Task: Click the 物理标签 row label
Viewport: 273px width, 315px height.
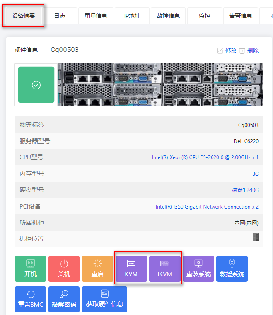Action: point(32,125)
